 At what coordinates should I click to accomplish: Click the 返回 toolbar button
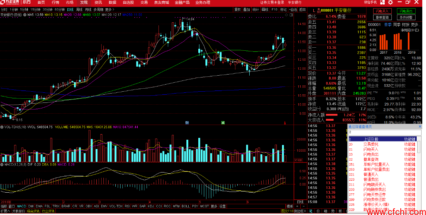tap(302, 10)
